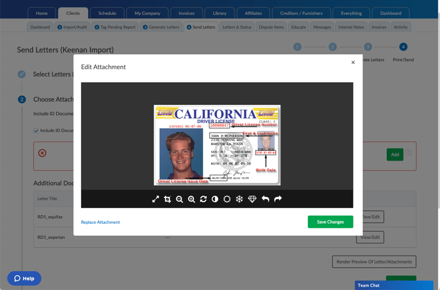Open the Team Chat bar
Viewport: 440px width, 290px height.
click(x=394, y=285)
